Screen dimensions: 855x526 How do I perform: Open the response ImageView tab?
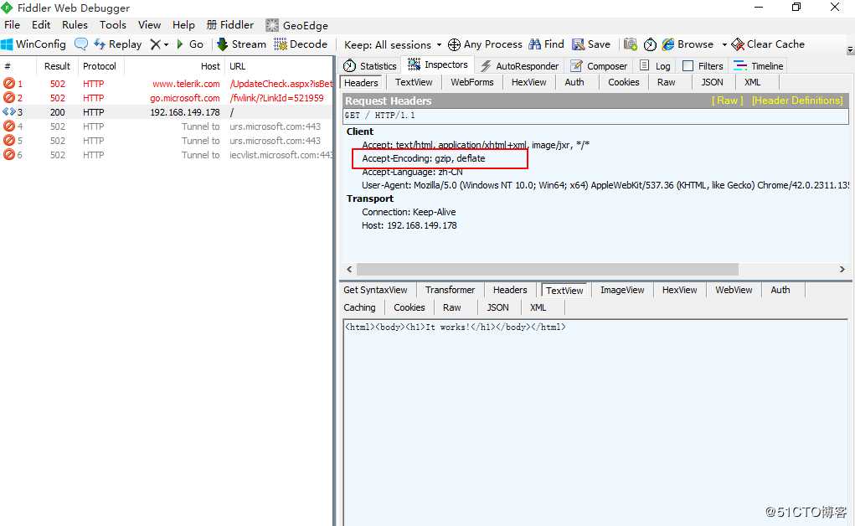622,291
